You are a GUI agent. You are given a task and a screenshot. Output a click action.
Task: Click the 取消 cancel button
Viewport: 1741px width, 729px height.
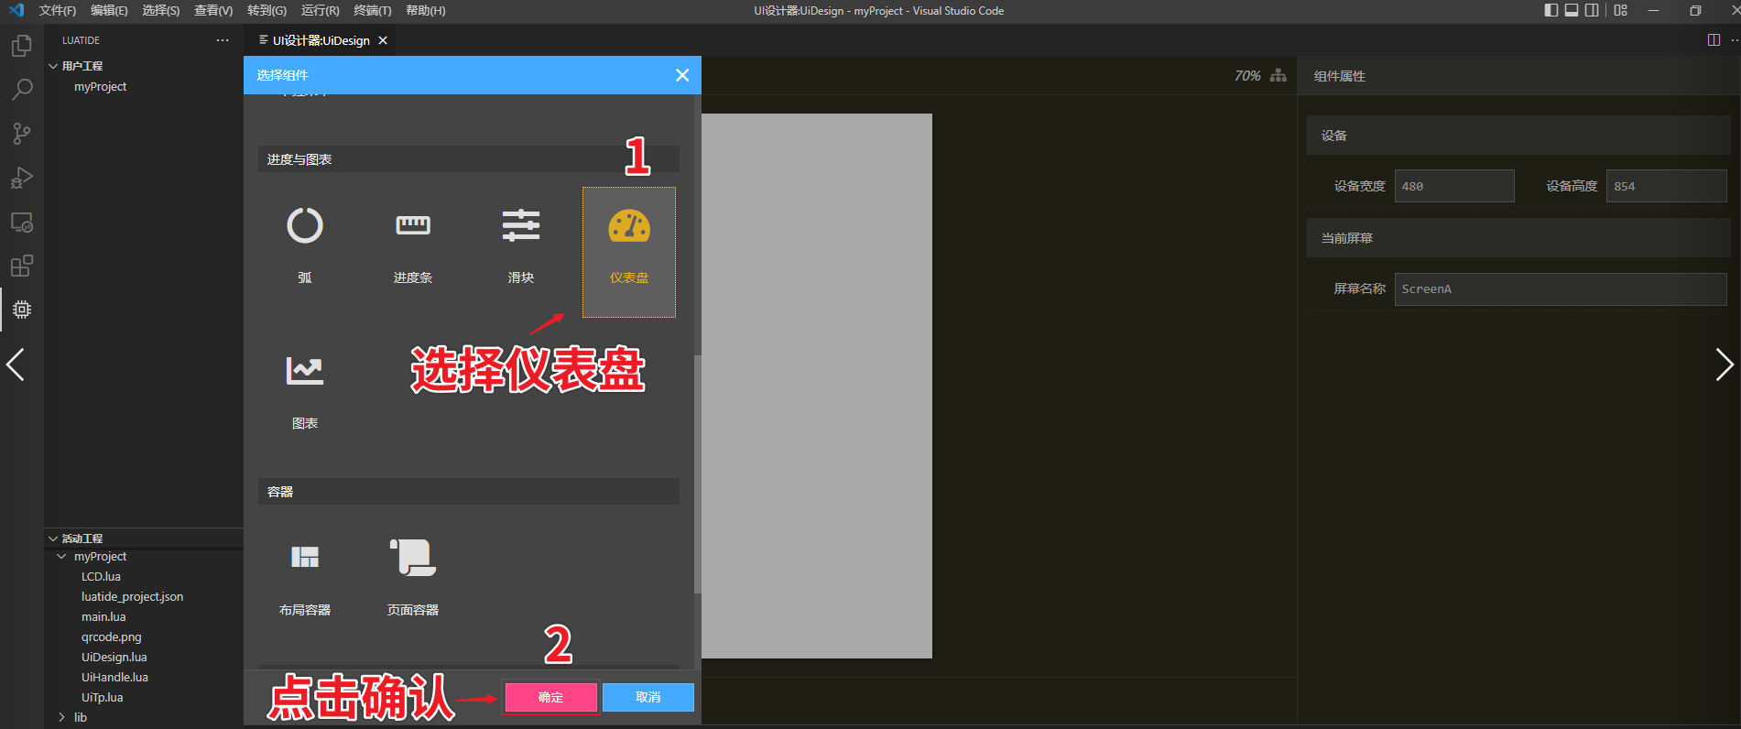pyautogui.click(x=648, y=697)
